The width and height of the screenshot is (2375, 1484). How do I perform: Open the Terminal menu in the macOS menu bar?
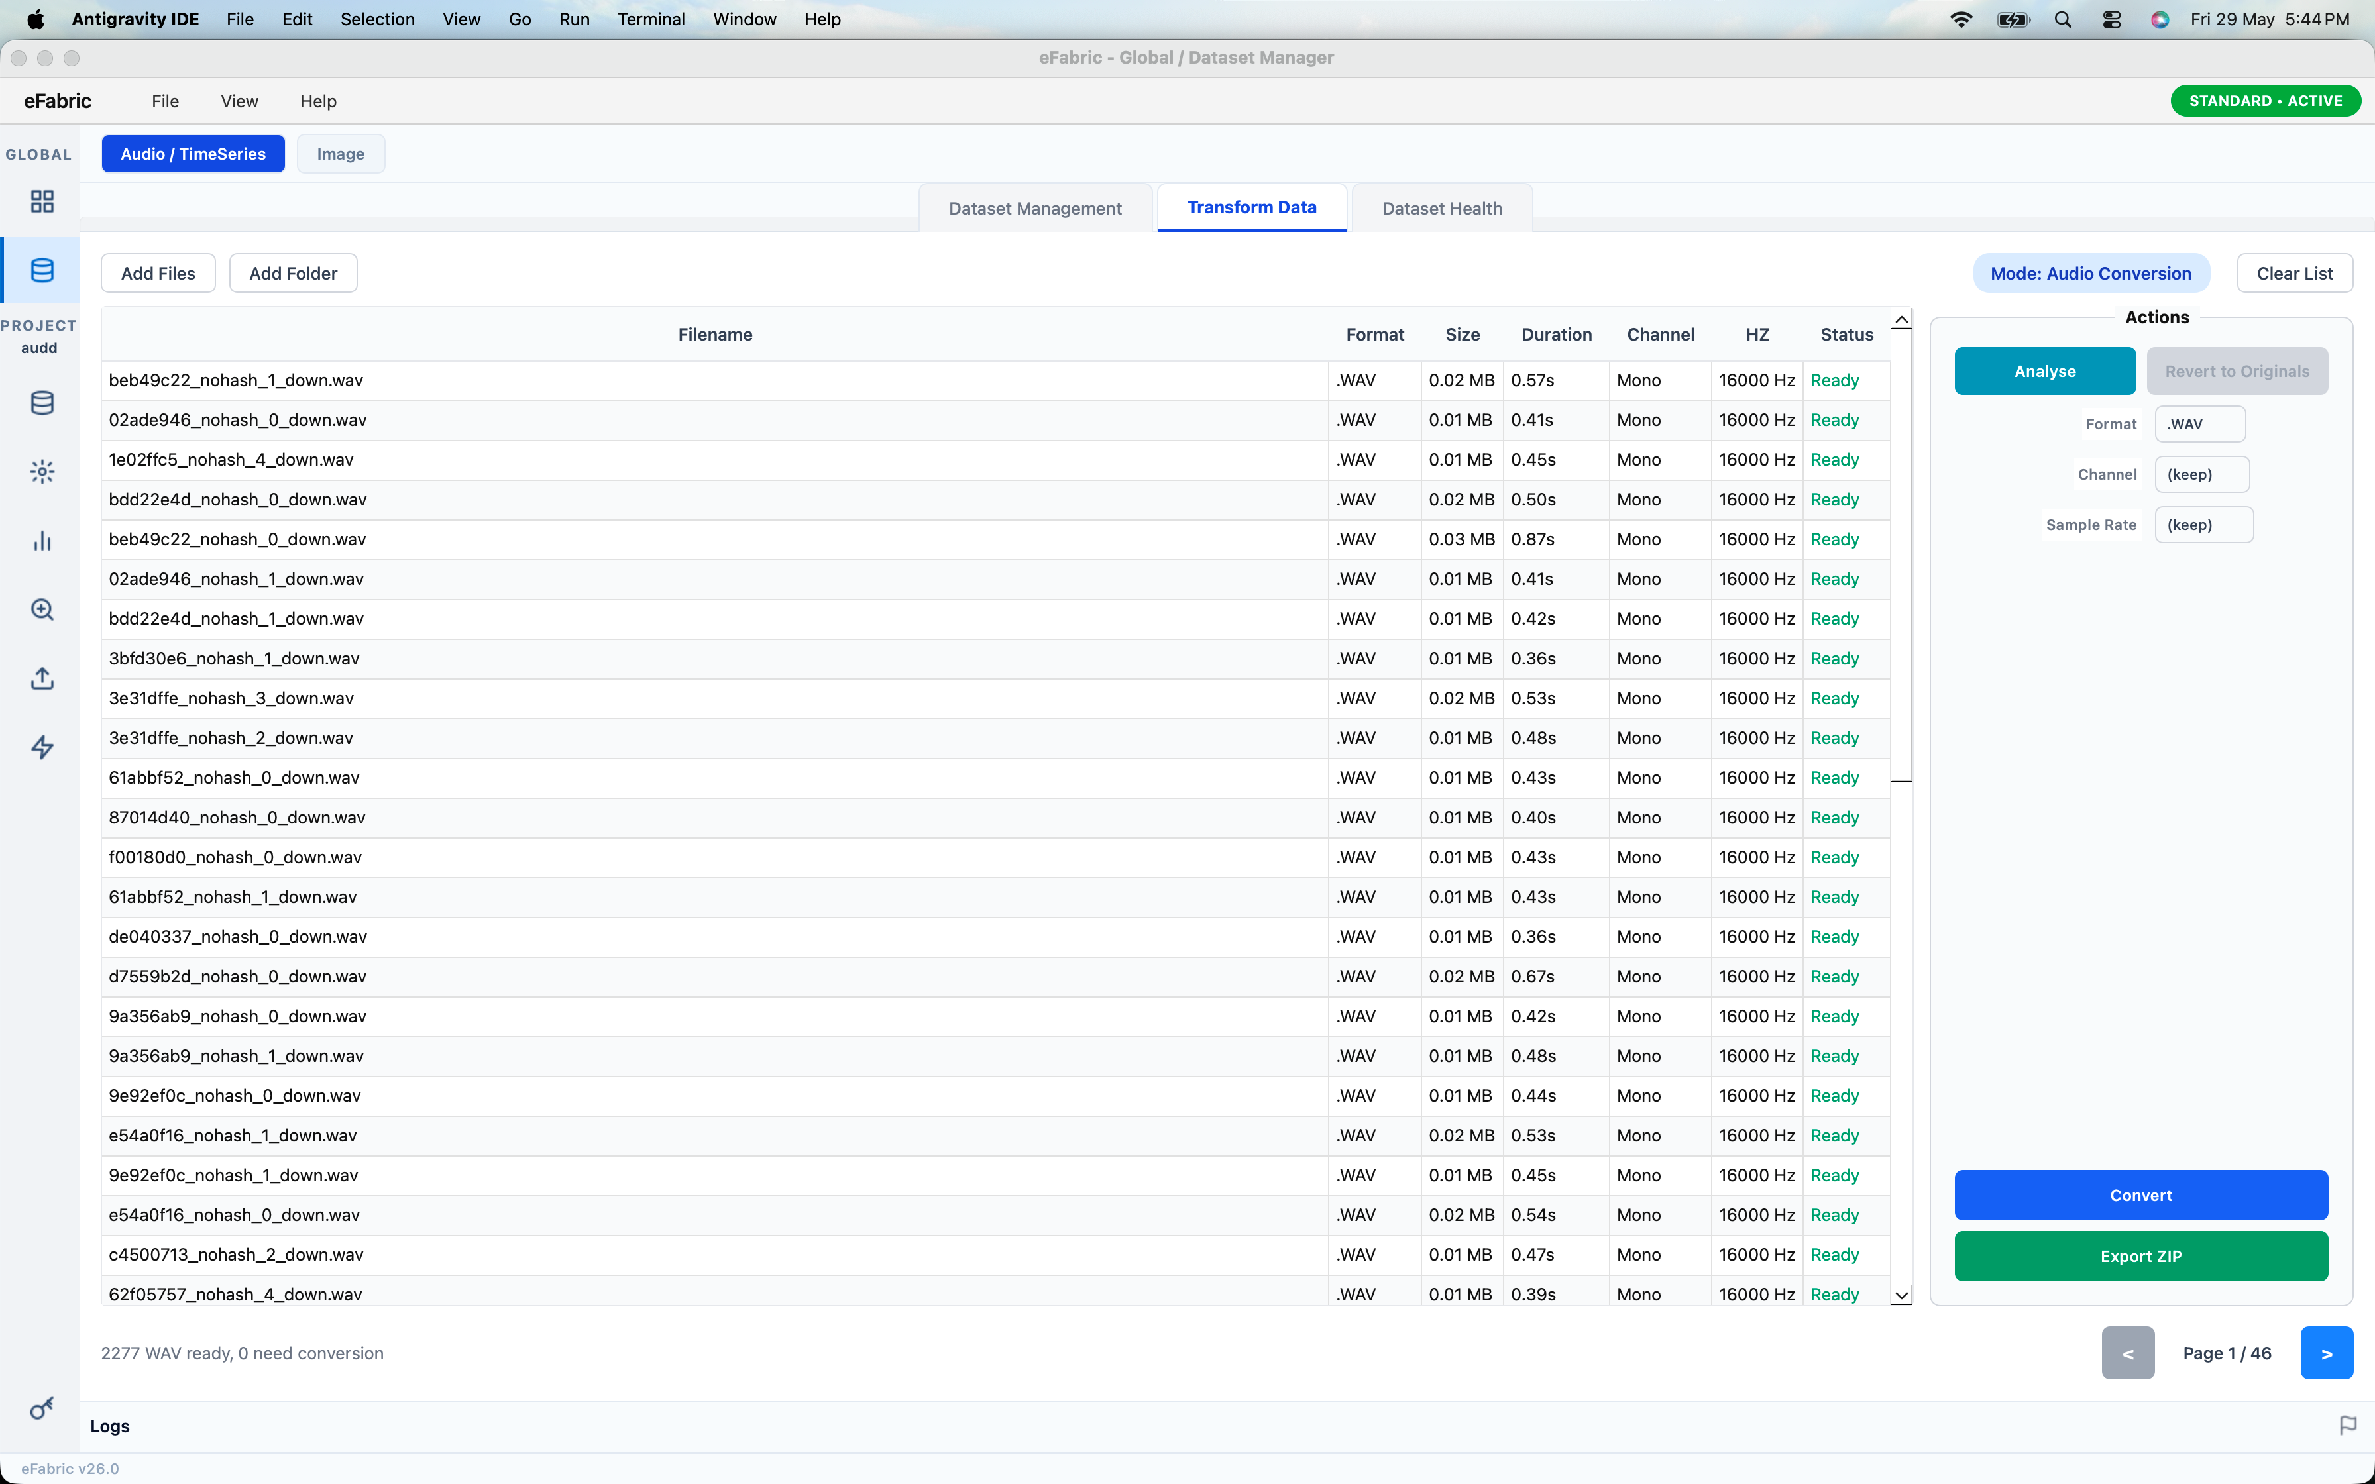click(x=651, y=19)
